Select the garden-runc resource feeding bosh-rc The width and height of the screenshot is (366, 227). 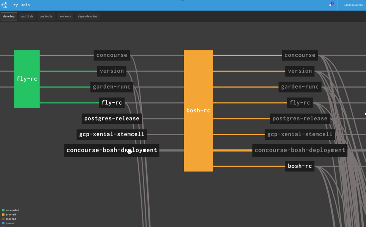pos(300,87)
